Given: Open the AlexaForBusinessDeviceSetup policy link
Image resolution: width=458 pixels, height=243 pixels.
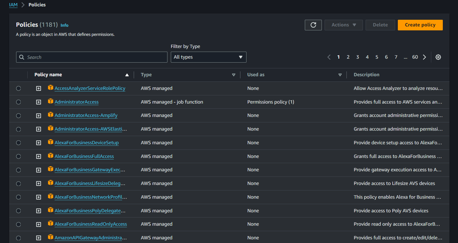Looking at the screenshot, I should (87, 143).
